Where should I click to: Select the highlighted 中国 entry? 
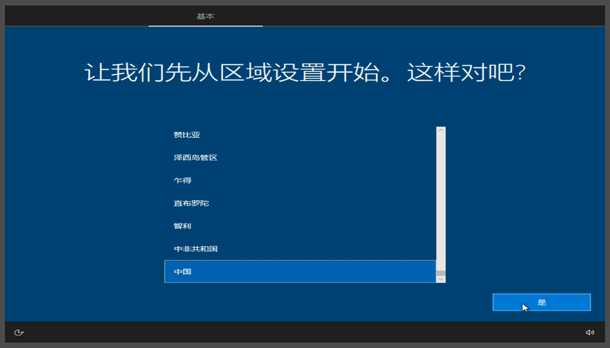300,272
